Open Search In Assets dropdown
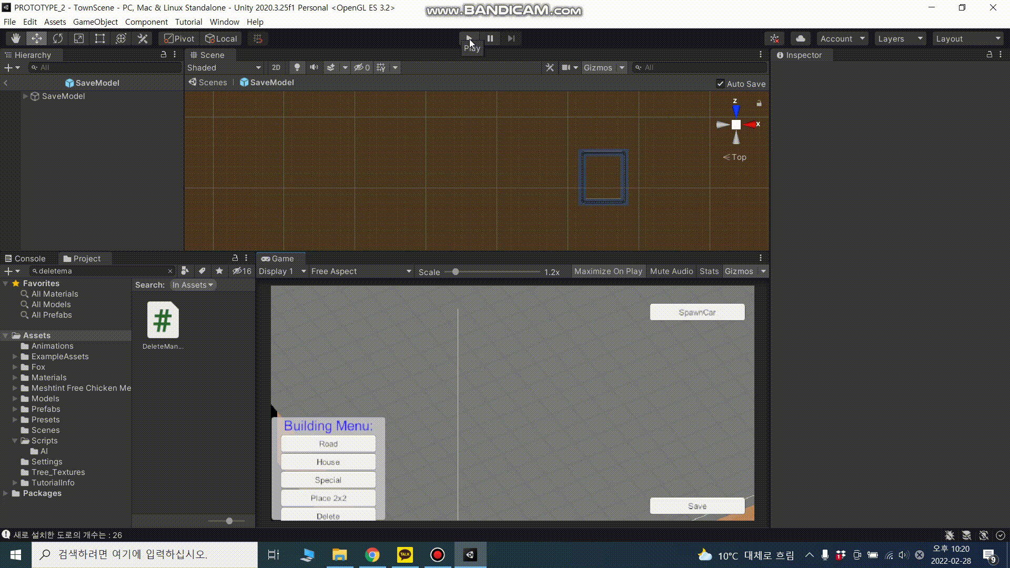Screen dimensions: 1010x568 193,285
